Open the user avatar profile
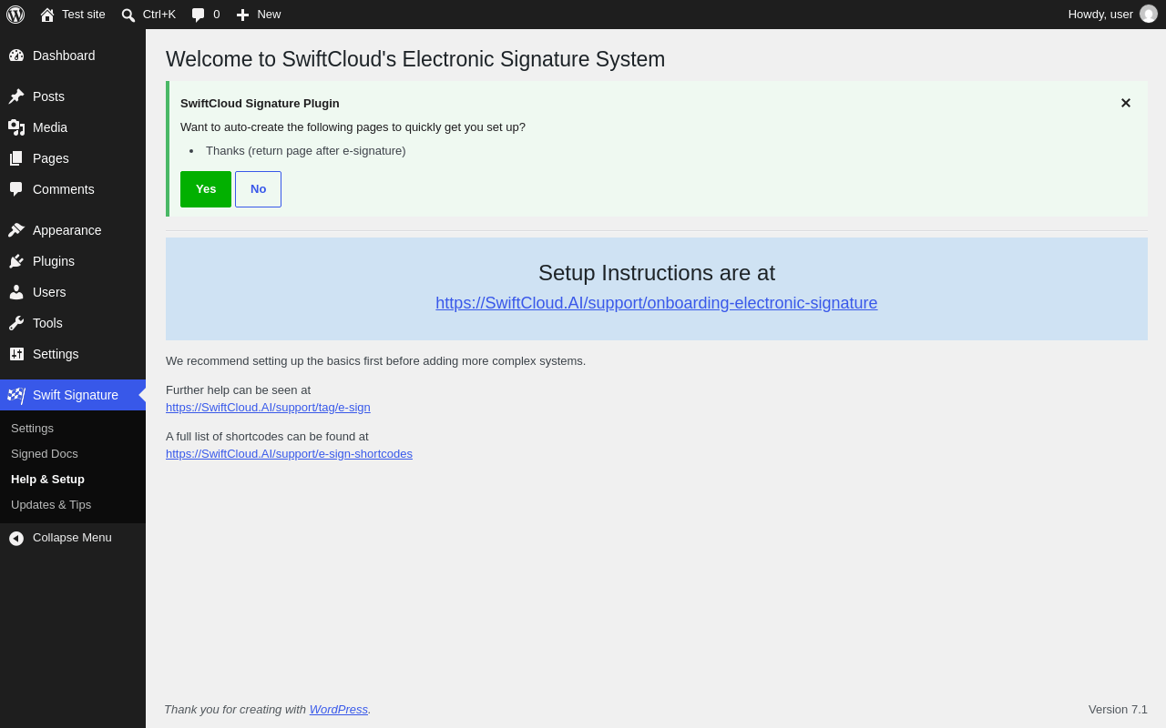This screenshot has height=728, width=1166. (x=1149, y=15)
